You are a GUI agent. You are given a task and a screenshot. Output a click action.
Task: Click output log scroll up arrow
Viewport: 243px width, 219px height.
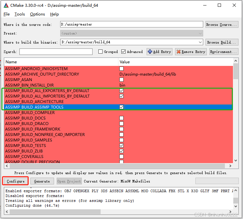[x=236, y=190]
